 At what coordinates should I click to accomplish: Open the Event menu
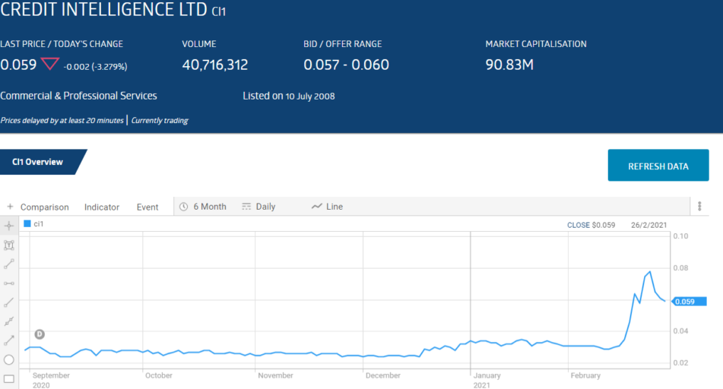tap(147, 207)
